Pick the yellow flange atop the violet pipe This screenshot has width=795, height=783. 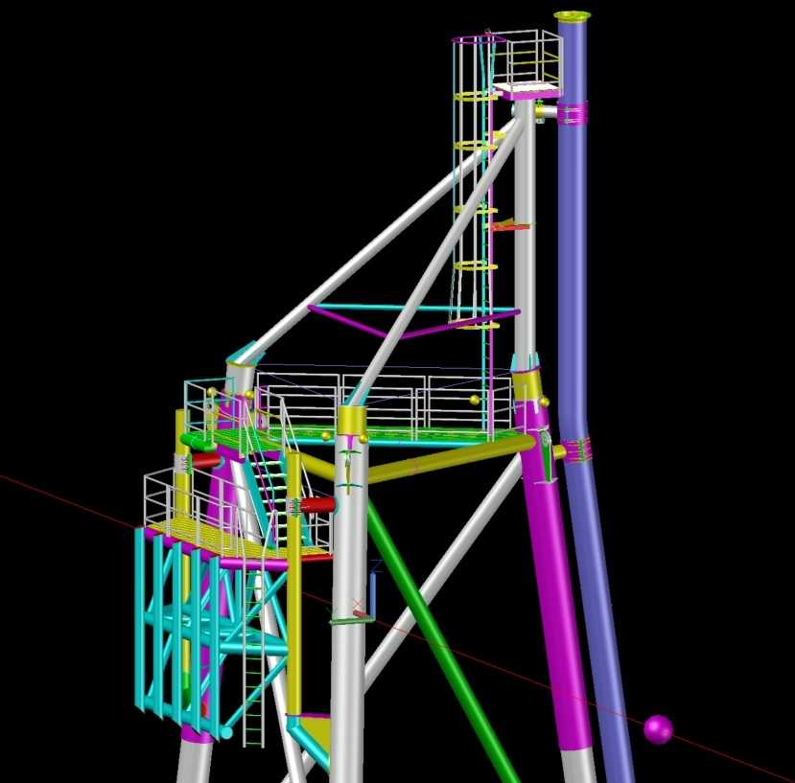572,16
